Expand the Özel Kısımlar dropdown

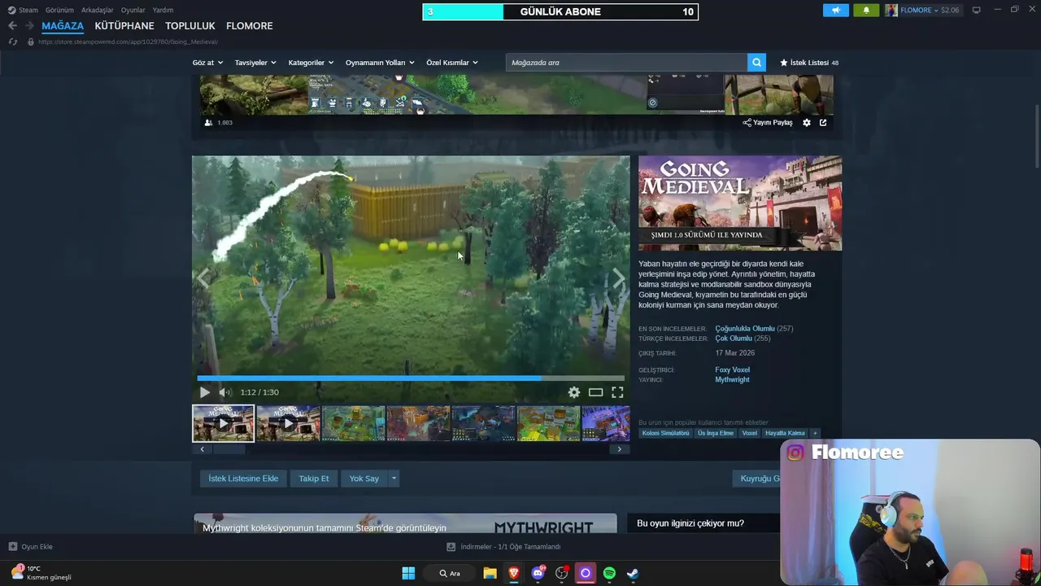pyautogui.click(x=452, y=63)
